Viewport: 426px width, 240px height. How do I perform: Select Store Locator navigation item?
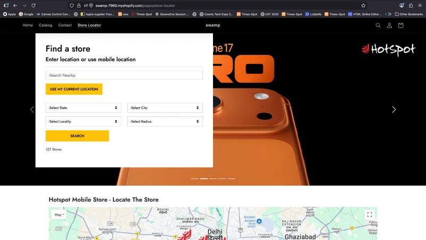[89, 25]
